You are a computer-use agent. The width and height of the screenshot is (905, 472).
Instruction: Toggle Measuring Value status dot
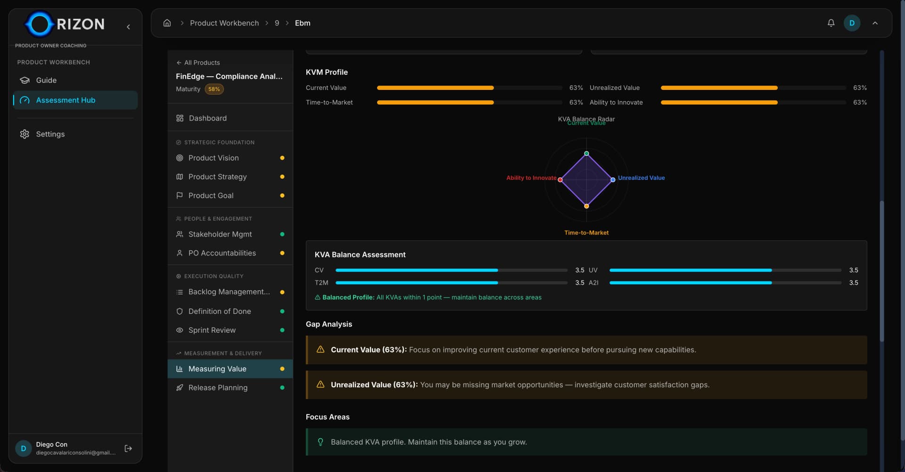point(282,368)
